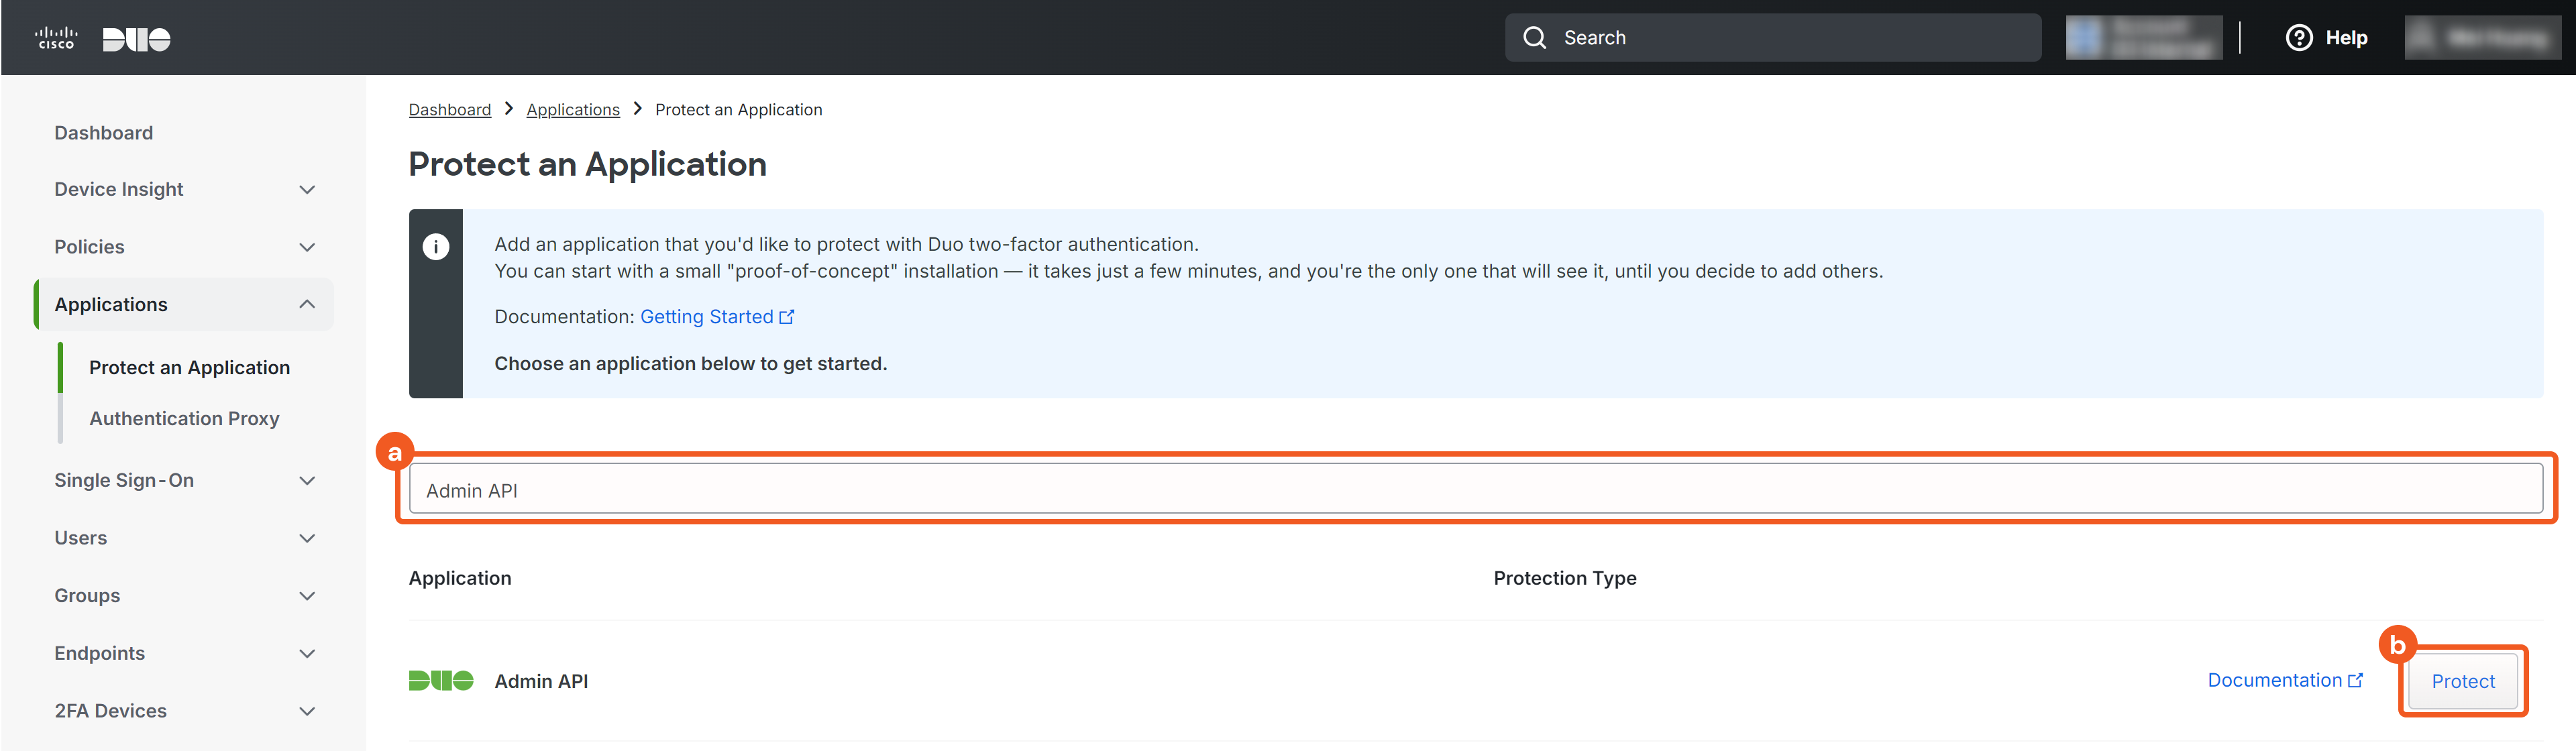The width and height of the screenshot is (2576, 751).
Task: Select Authentication Proxy in the sidebar
Action: 184,418
